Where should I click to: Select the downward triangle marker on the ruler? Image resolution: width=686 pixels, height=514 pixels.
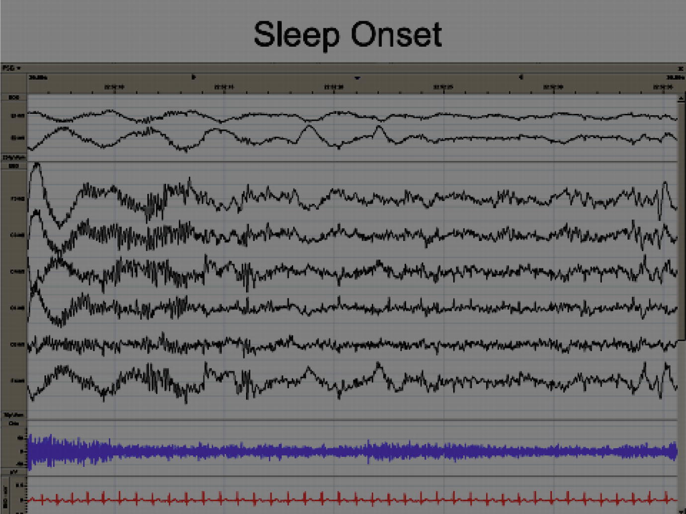(357, 78)
